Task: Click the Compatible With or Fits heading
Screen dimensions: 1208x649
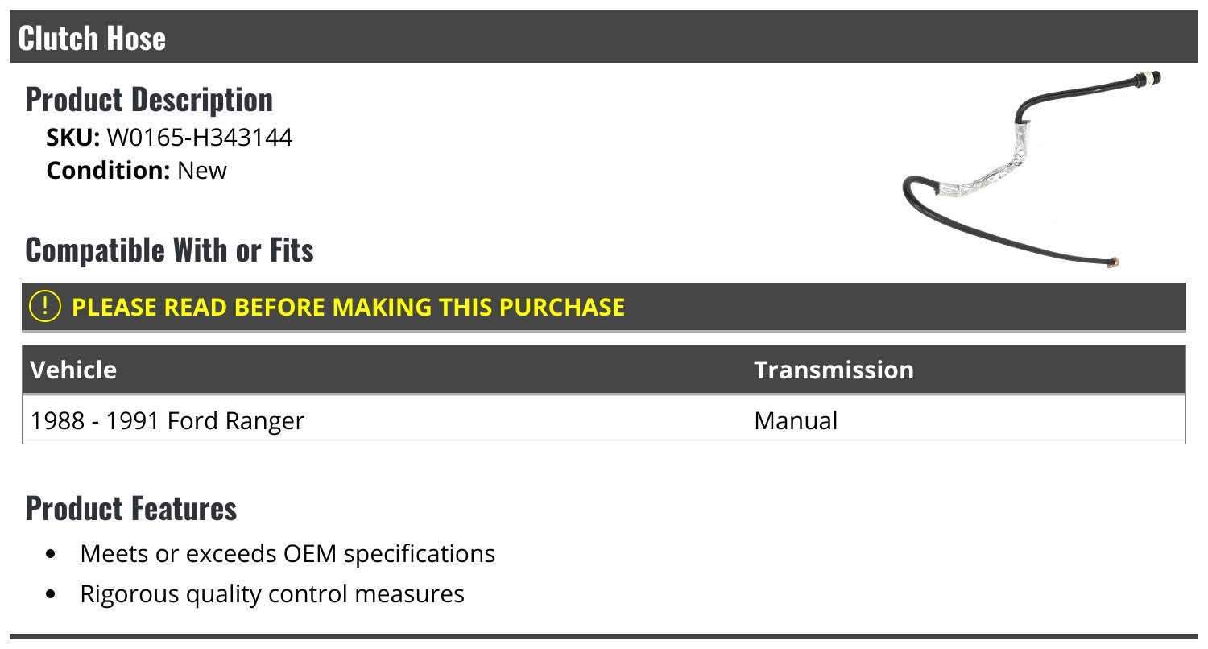Action: [169, 250]
